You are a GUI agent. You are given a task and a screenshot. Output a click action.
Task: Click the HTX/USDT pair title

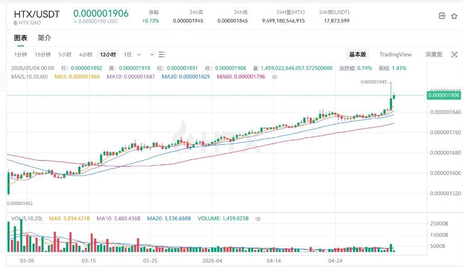pyautogui.click(x=37, y=14)
